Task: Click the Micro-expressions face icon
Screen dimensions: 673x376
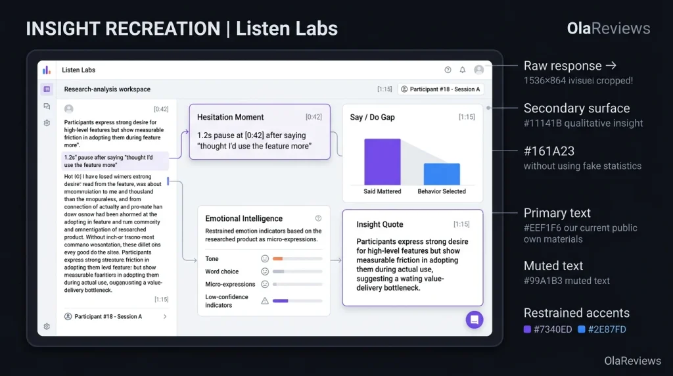Action: [265, 284]
